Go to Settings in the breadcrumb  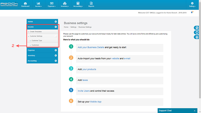coord(73,27)
